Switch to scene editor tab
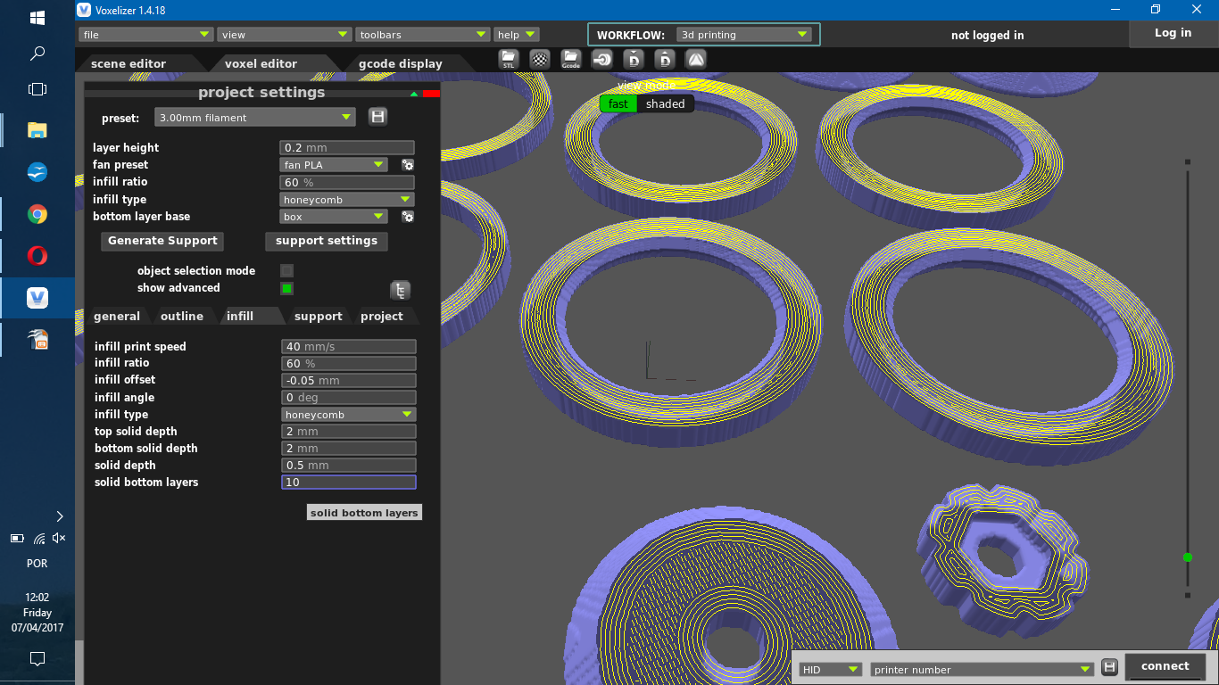This screenshot has width=1219, height=685. click(x=129, y=63)
